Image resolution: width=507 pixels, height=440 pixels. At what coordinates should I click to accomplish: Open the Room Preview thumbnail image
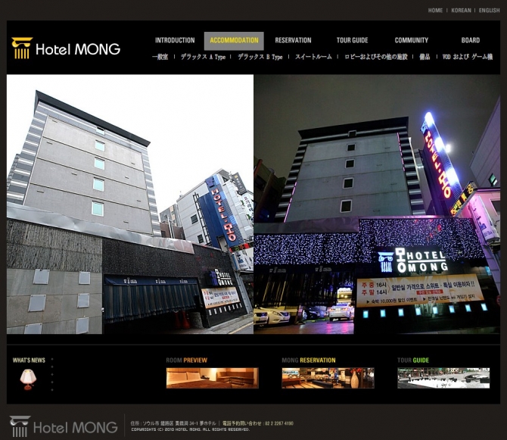click(213, 378)
